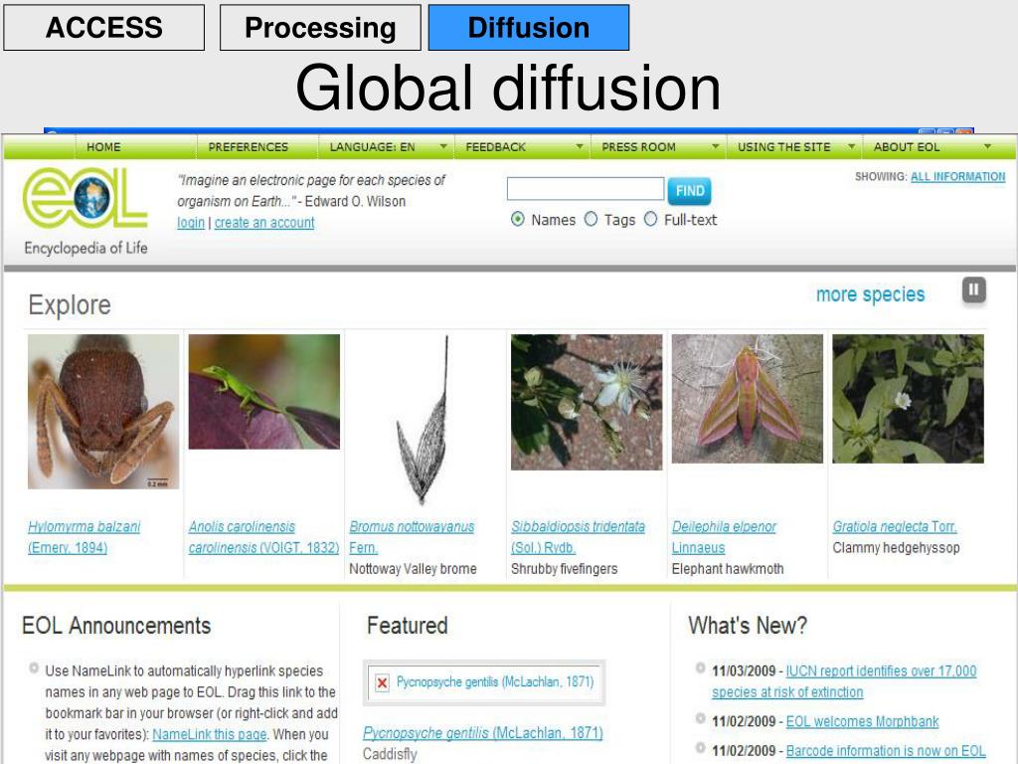Switch to the Processing slide tab
Image resolution: width=1018 pixels, height=764 pixels.
pyautogui.click(x=320, y=27)
